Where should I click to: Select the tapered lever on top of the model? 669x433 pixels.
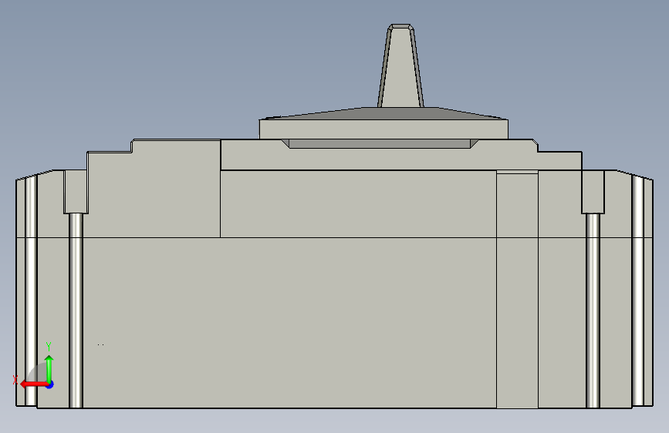[400, 65]
